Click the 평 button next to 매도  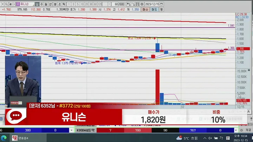tap(161, 9)
